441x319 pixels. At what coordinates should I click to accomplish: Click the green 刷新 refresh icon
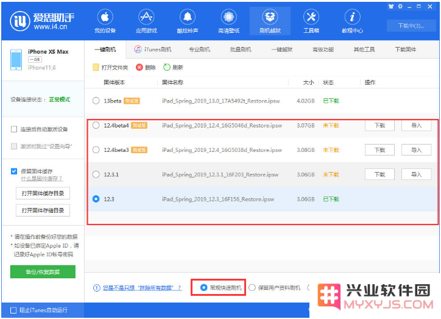167,67
